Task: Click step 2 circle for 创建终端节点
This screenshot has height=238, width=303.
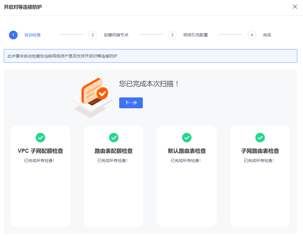Action: pos(93,35)
